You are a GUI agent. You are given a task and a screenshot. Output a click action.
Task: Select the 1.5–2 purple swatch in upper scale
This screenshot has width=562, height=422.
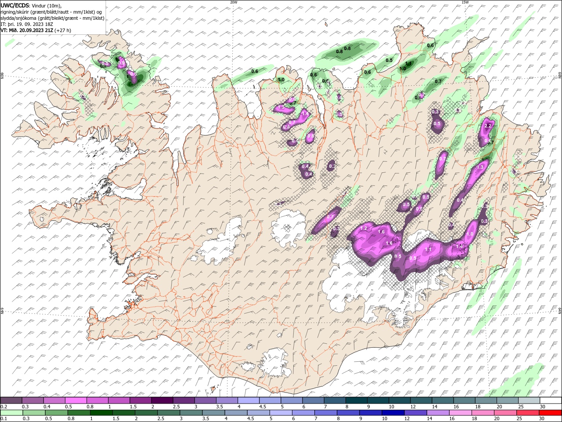[x=140, y=400]
